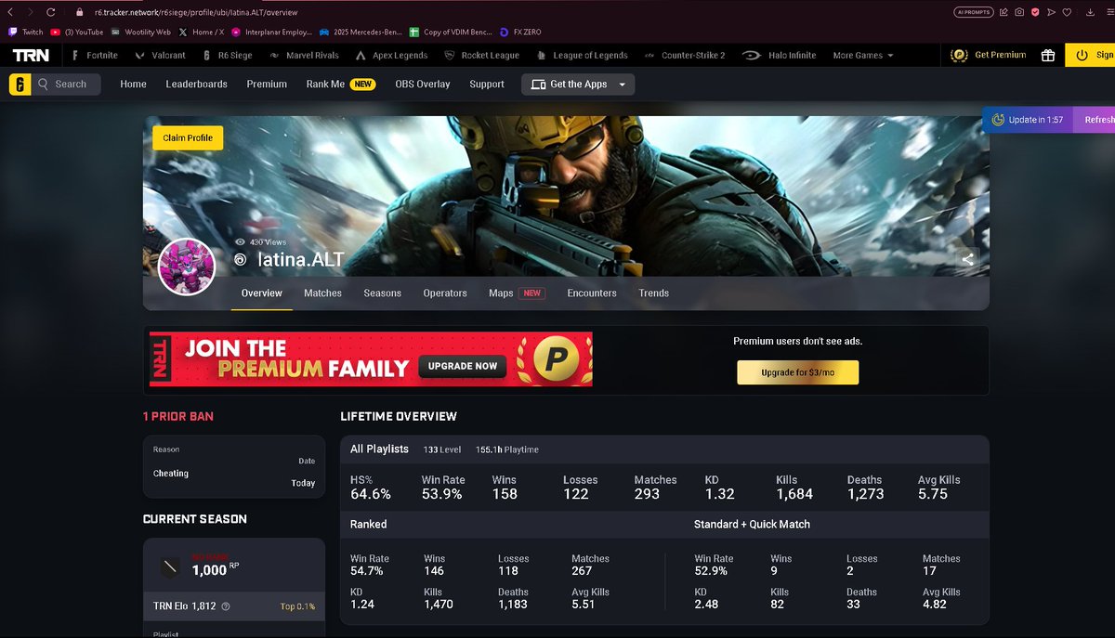Viewport: 1115px width, 638px height.
Task: Switch to the Seasons tab
Action: point(383,293)
